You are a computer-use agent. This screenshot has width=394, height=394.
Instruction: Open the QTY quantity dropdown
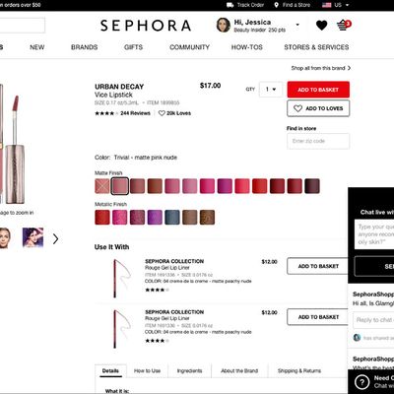click(271, 90)
